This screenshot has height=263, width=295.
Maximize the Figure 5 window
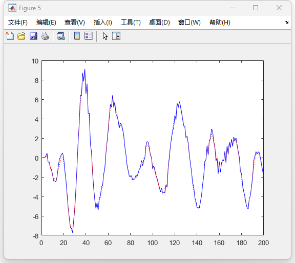255,8
